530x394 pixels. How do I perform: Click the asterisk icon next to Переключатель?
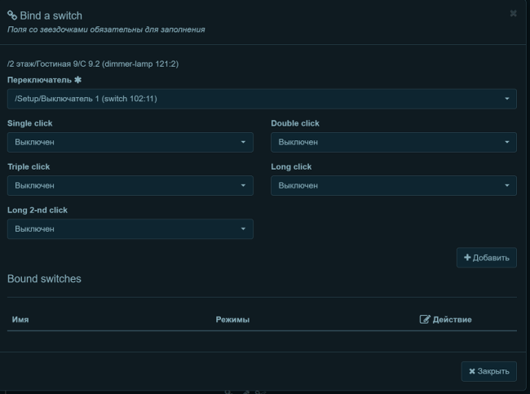click(x=77, y=81)
